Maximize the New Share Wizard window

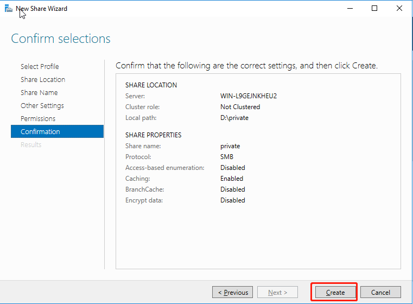tap(374, 9)
